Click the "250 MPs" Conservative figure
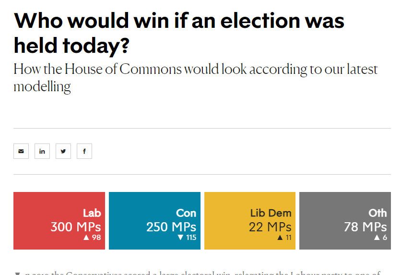This screenshot has width=413, height=275. 171,227
